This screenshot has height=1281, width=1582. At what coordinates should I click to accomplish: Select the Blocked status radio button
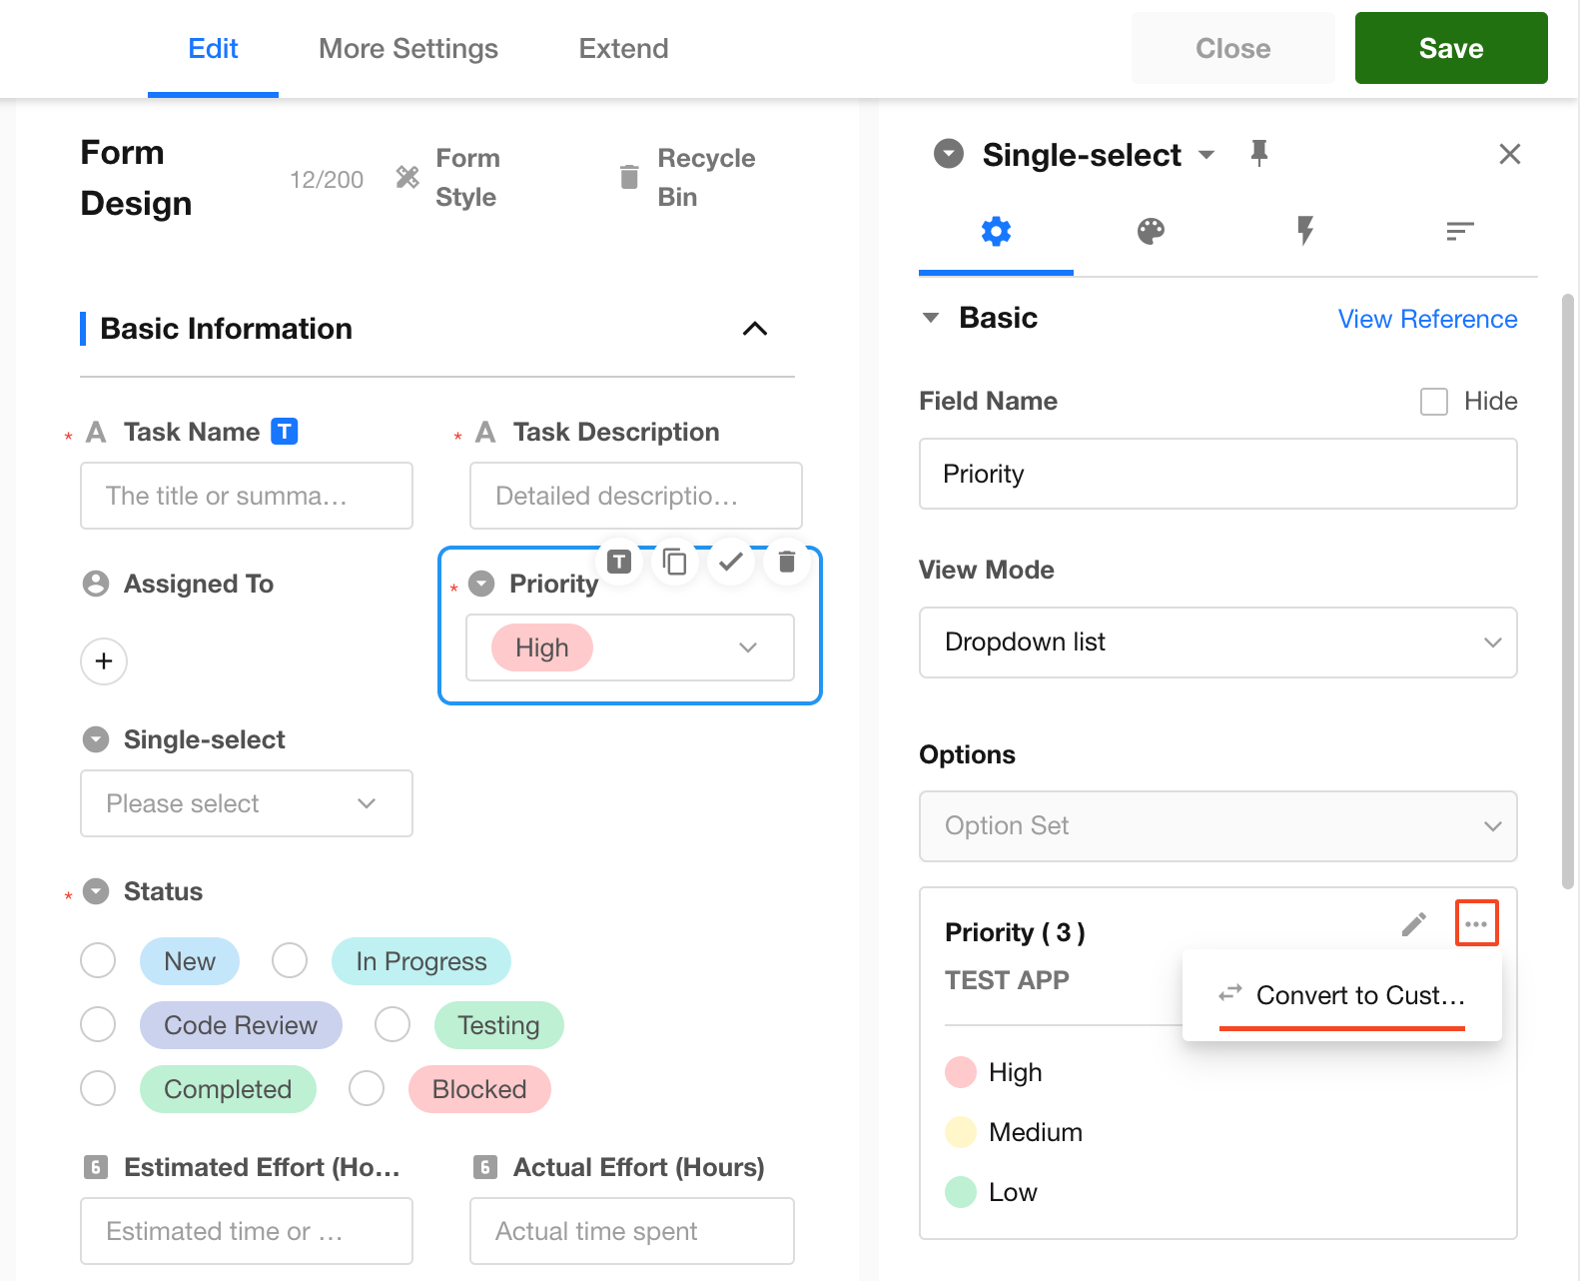pos(367,1088)
